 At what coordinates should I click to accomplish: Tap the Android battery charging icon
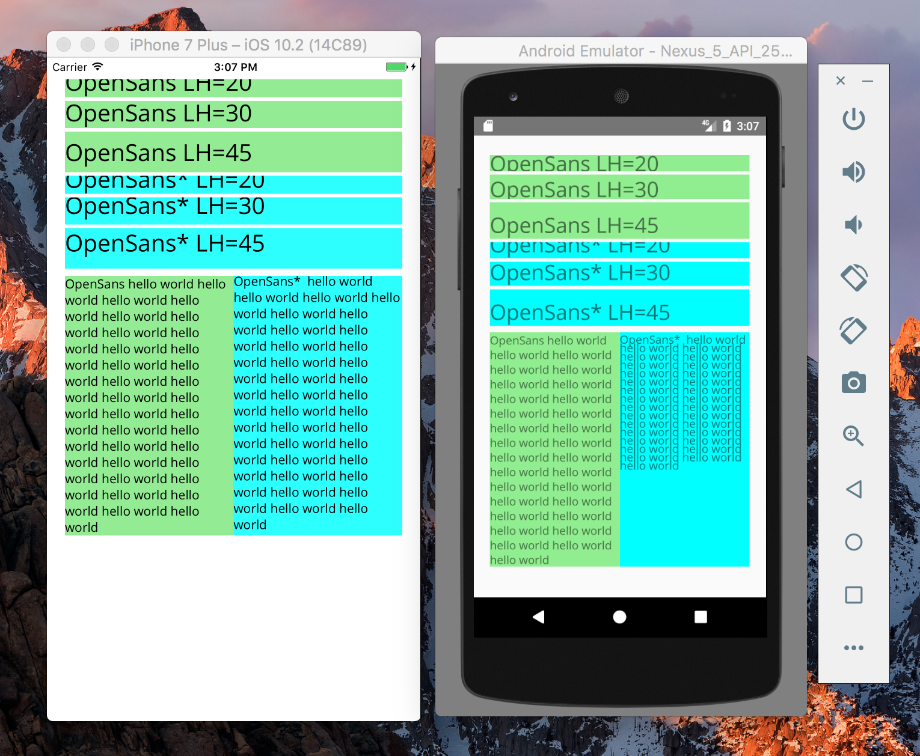click(726, 126)
